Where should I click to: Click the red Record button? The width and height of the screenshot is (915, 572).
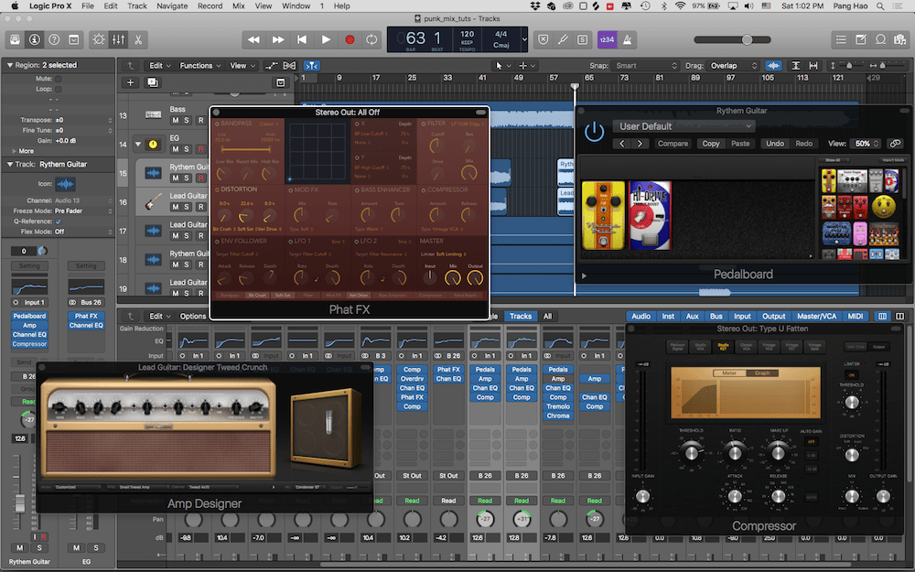pyautogui.click(x=350, y=39)
